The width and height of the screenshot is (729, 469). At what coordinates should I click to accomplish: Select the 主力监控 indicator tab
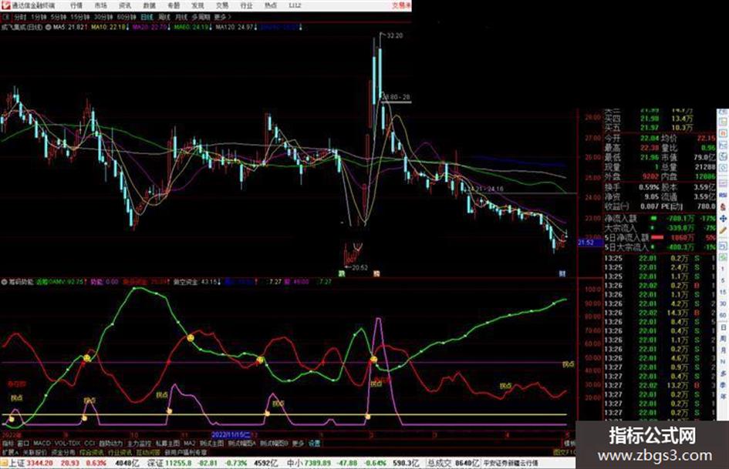139,444
